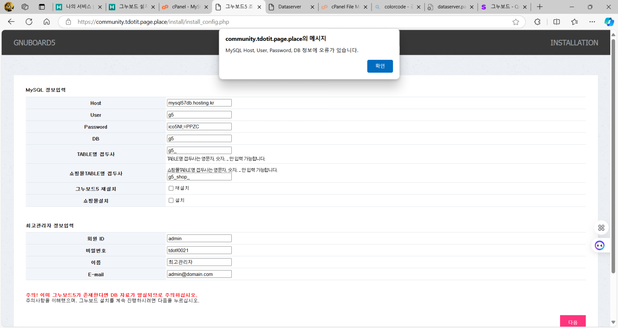Open the favorites list icon

tap(575, 22)
